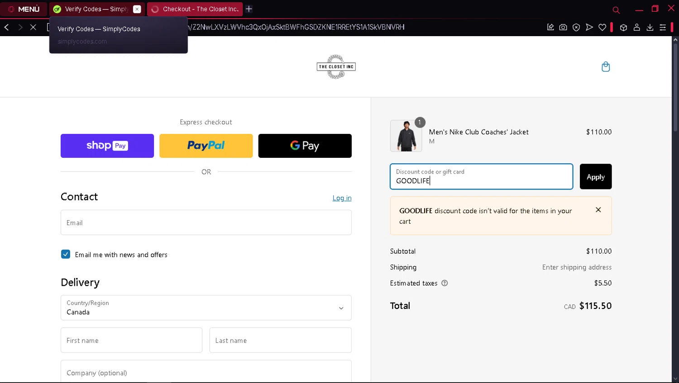The image size is (679, 383).
Task: Open extensions cube icon
Action: [623, 27]
